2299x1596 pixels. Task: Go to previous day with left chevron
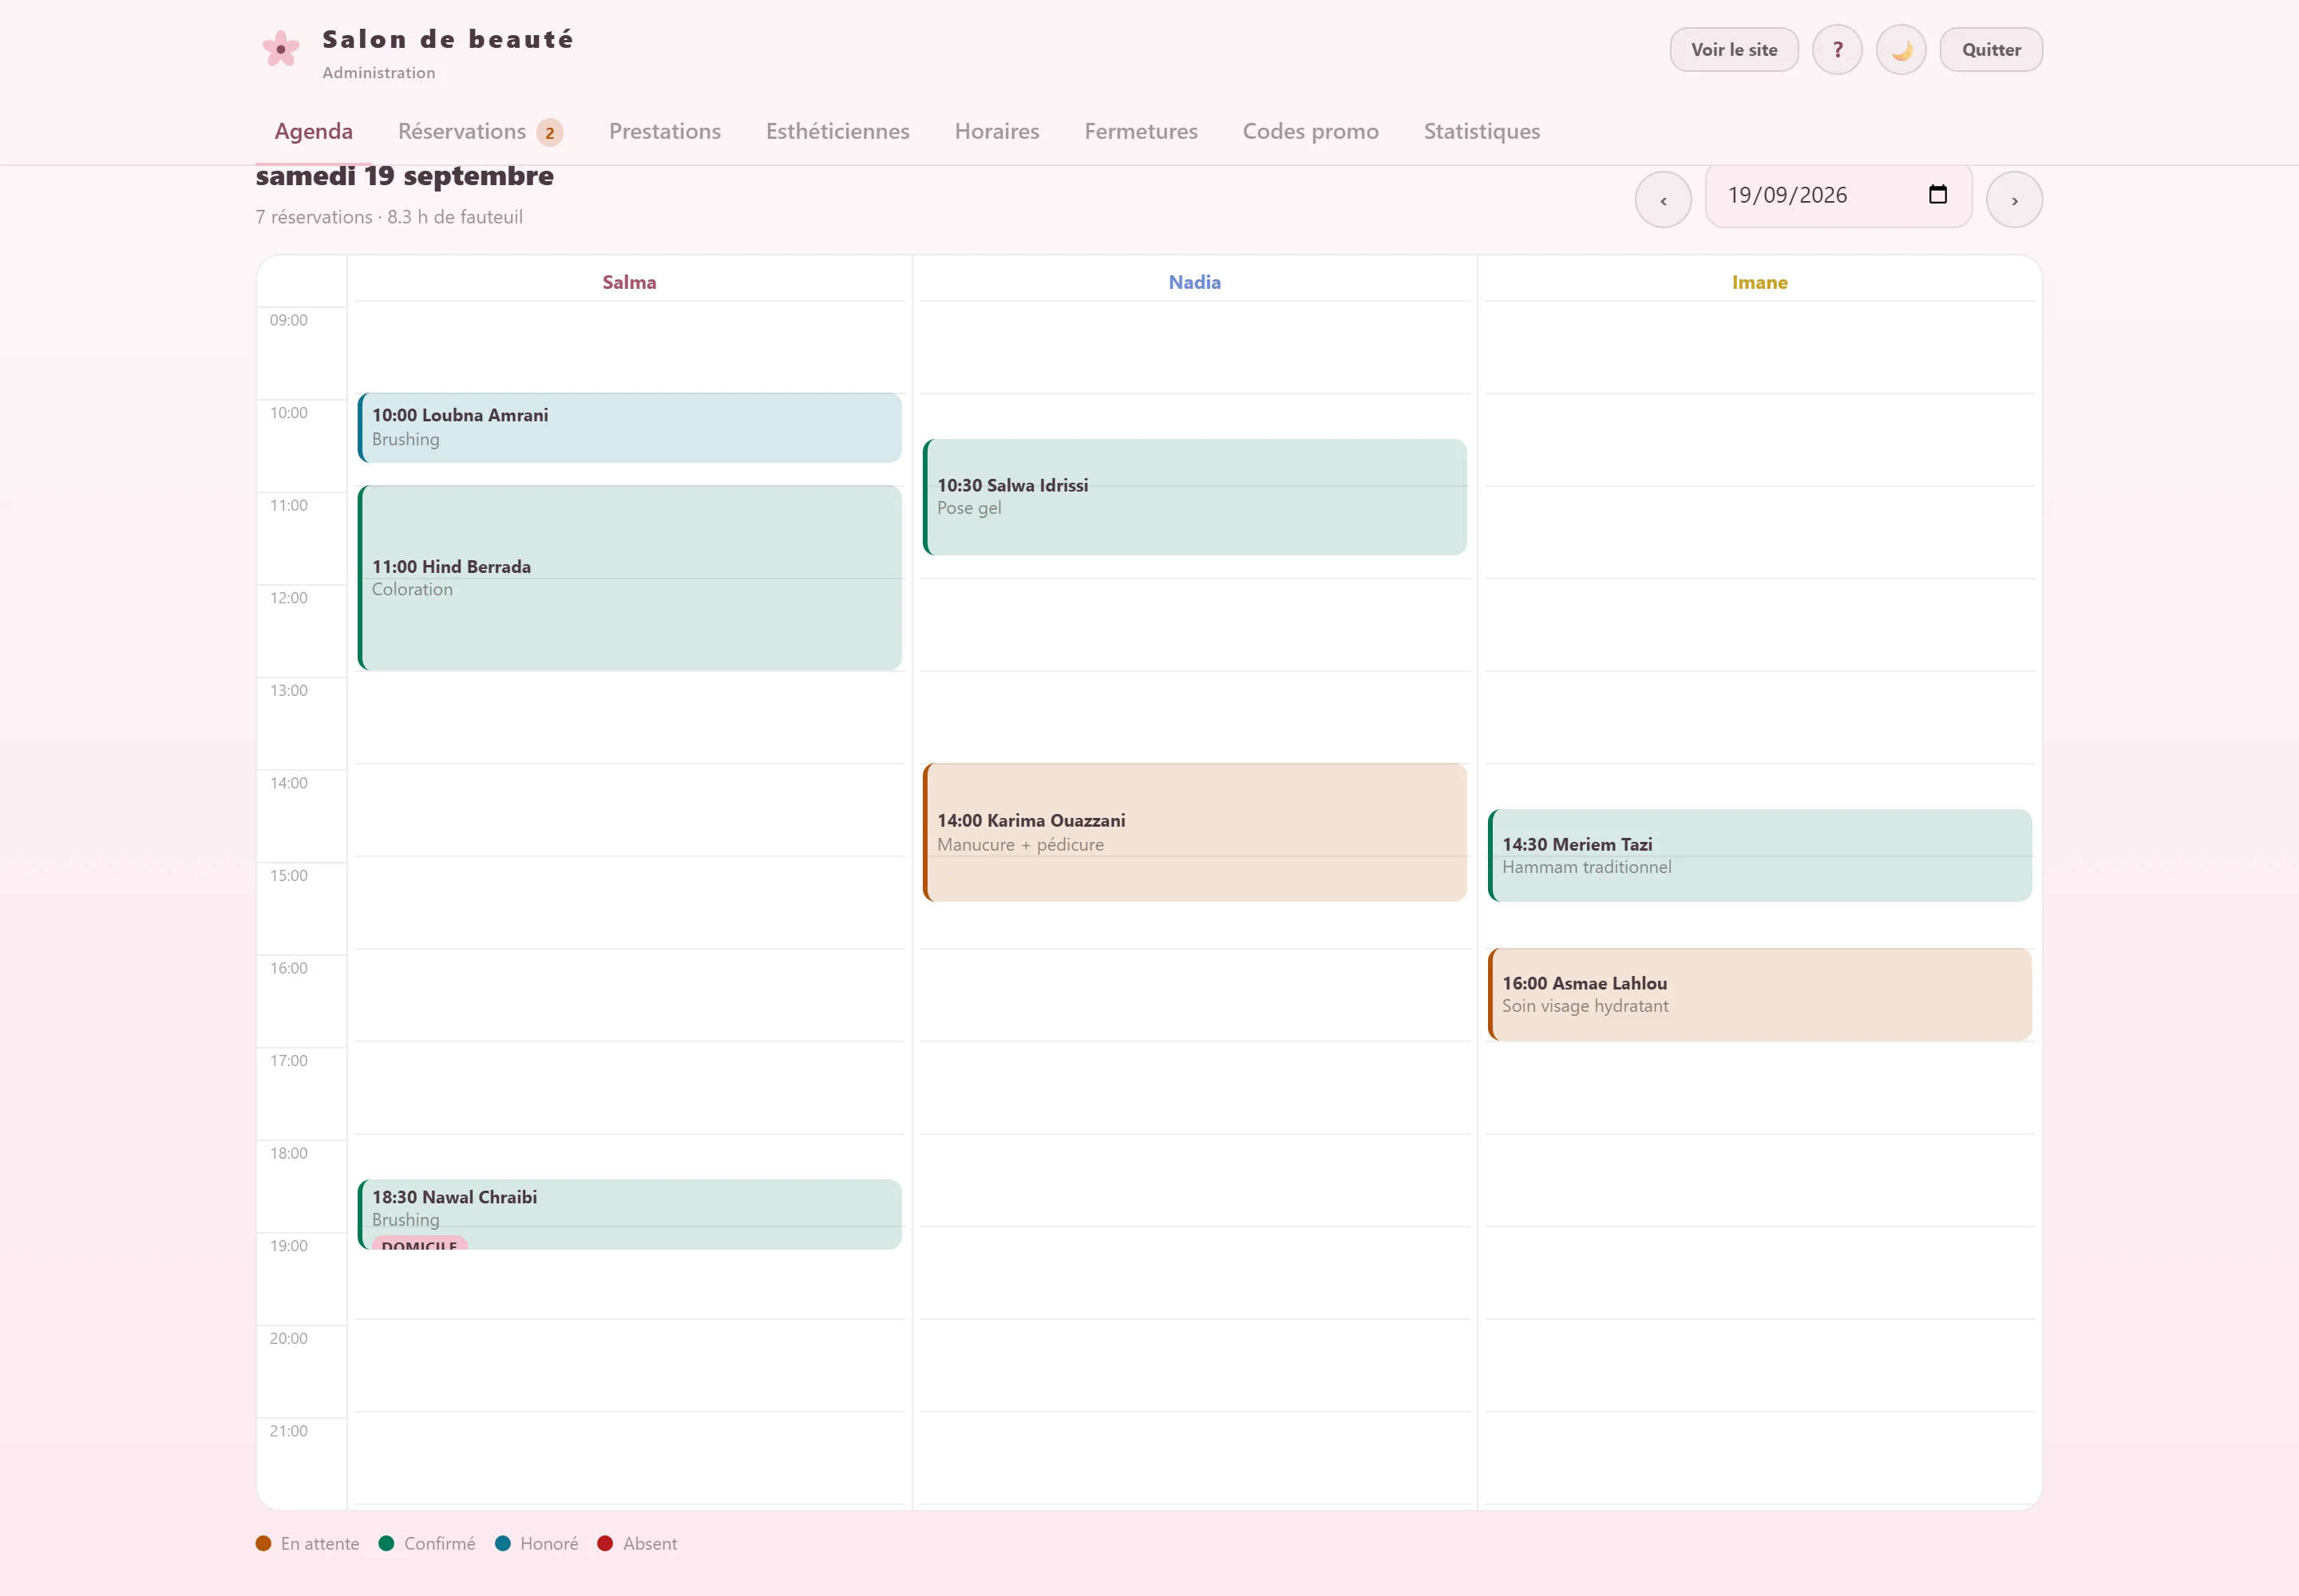click(x=1663, y=200)
